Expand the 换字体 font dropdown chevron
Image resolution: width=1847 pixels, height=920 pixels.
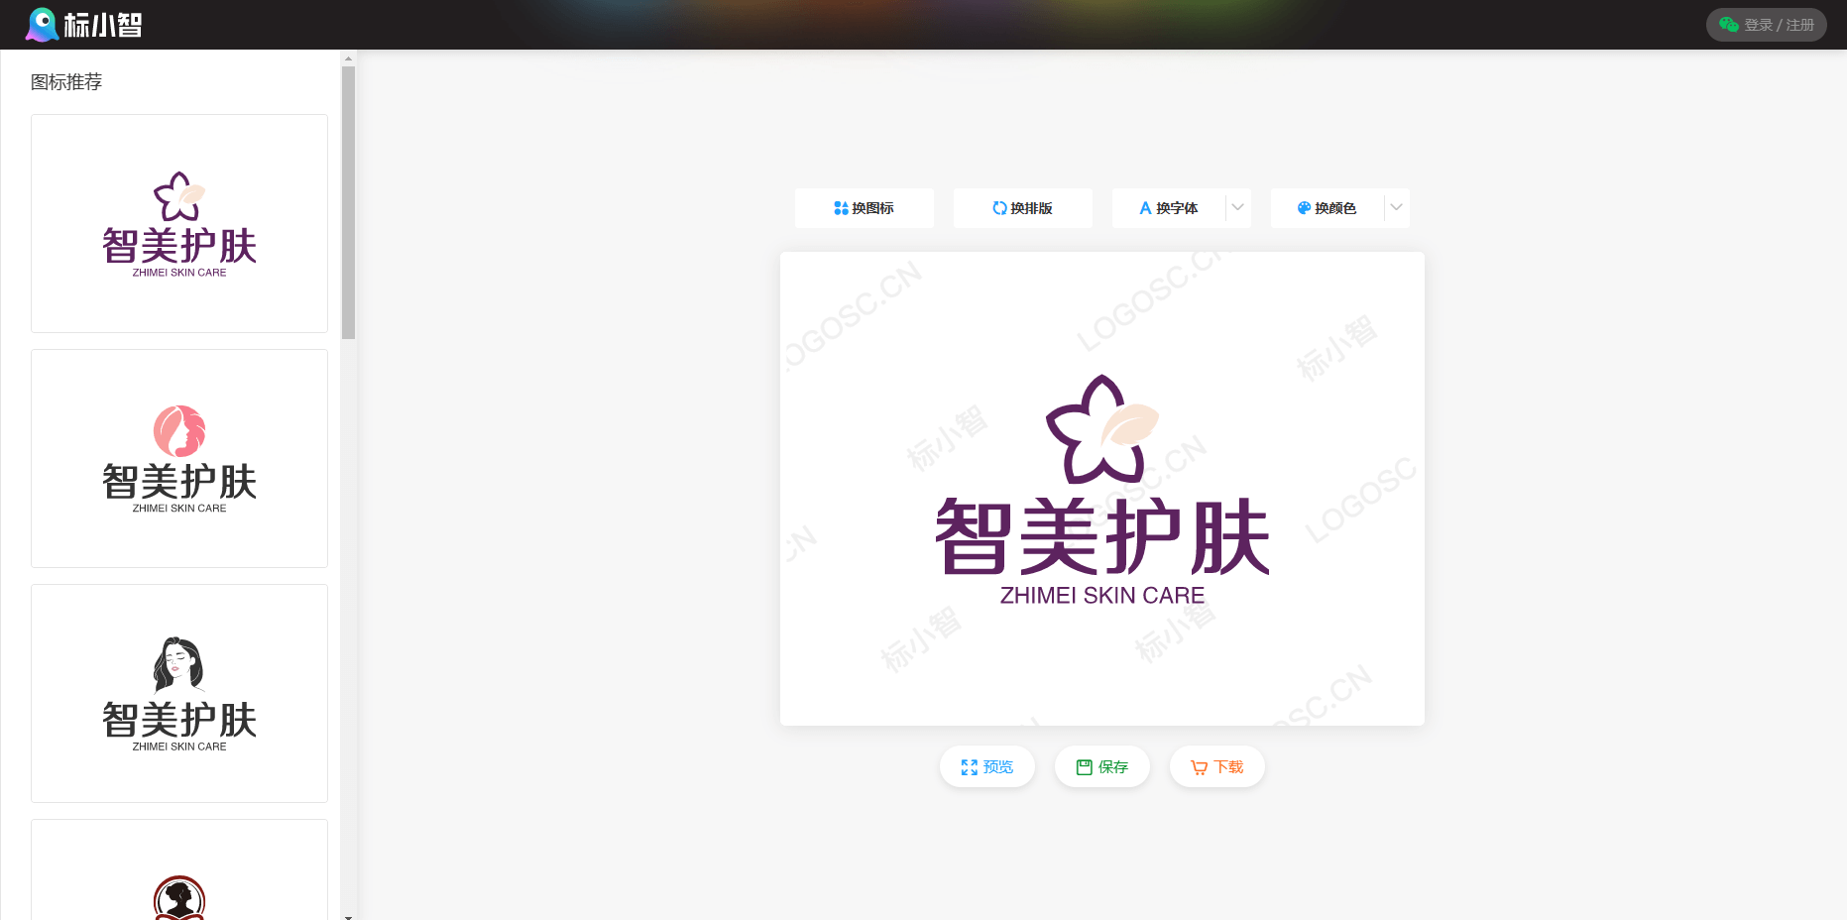click(1237, 208)
